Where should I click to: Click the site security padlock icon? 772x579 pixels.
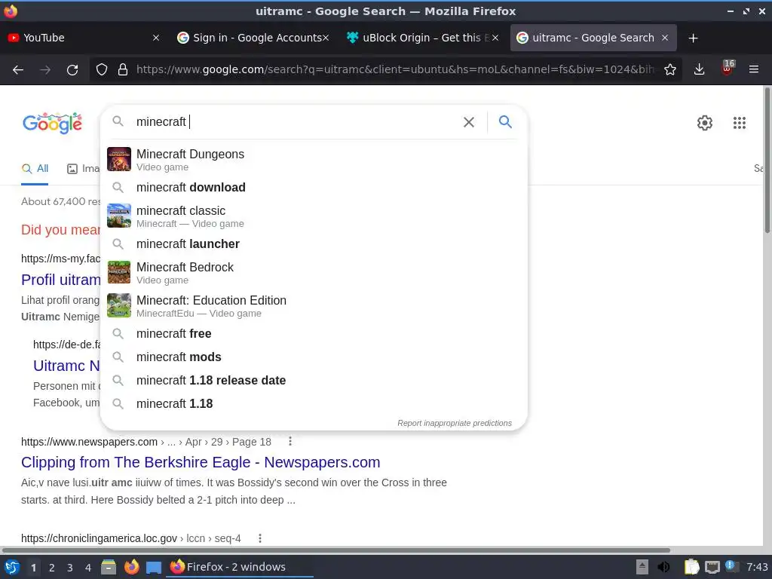click(x=123, y=69)
